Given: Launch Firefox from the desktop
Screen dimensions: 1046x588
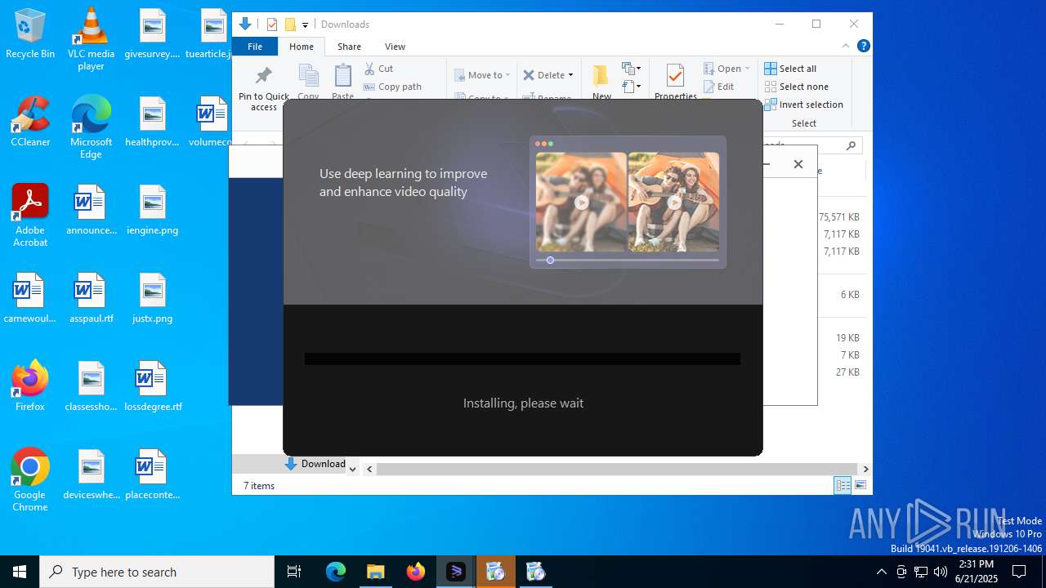Looking at the screenshot, I should point(30,386).
